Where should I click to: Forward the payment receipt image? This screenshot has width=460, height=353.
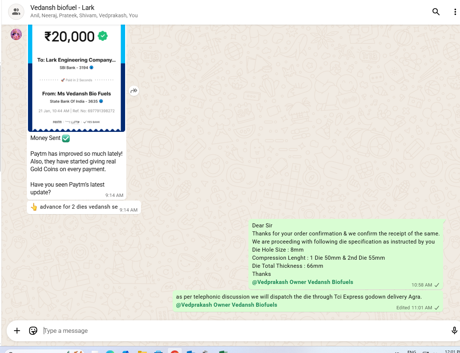pyautogui.click(x=134, y=91)
